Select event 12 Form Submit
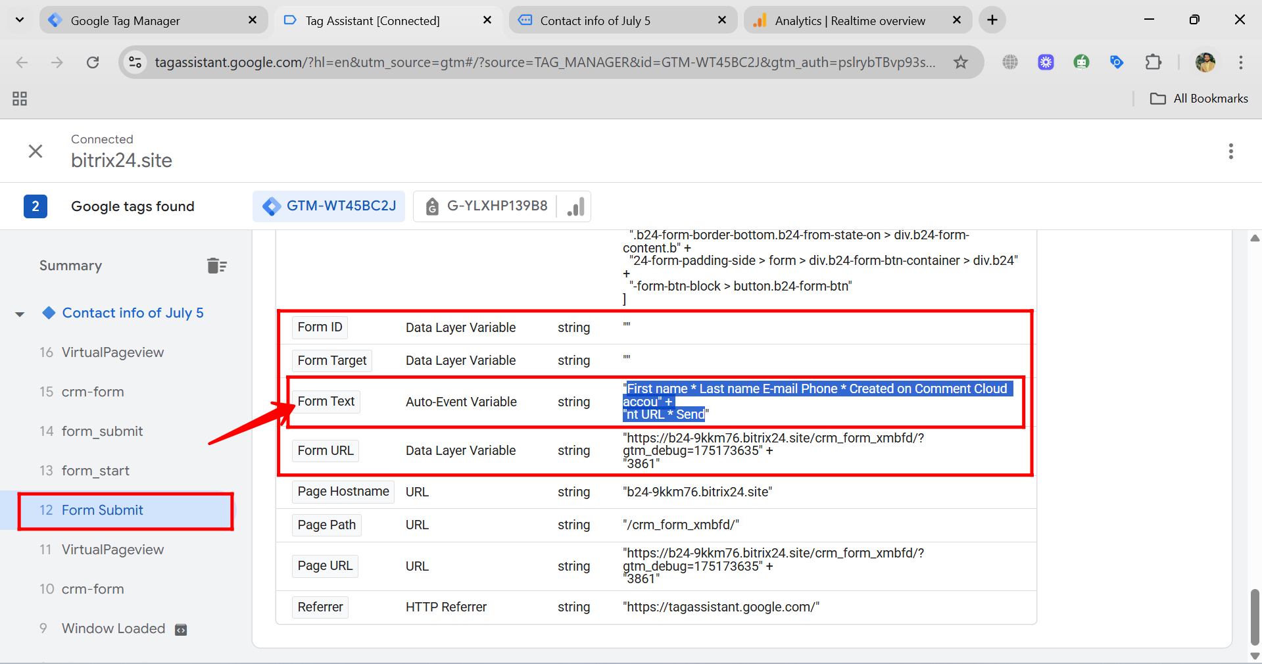This screenshot has width=1262, height=664. coord(102,510)
